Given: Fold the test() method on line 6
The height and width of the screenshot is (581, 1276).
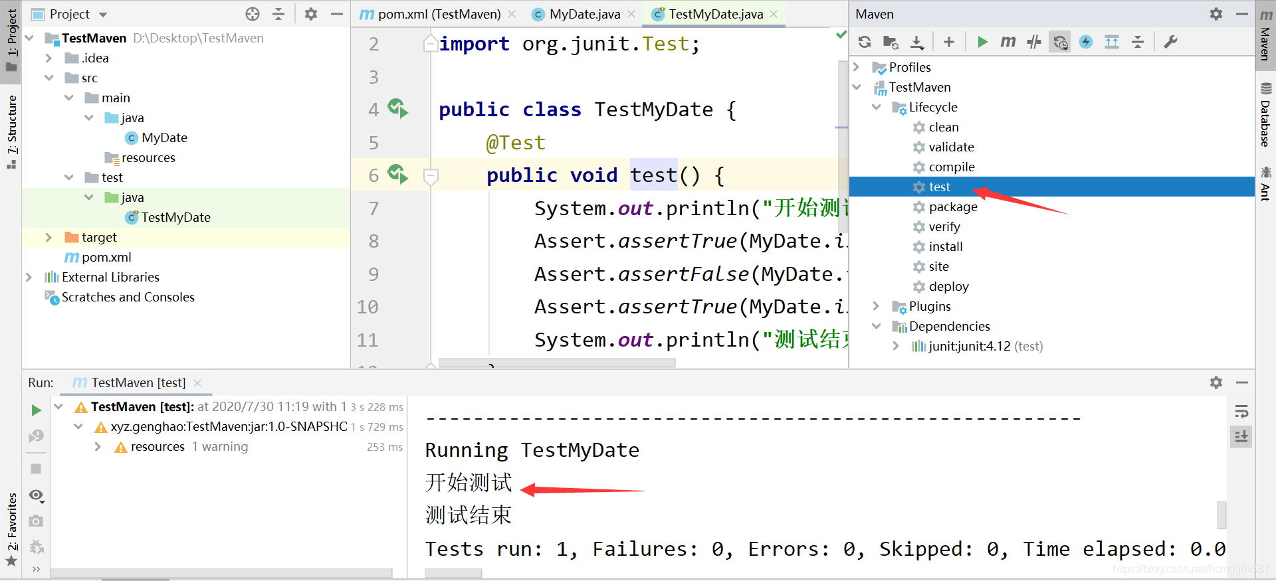Looking at the screenshot, I should point(431,176).
